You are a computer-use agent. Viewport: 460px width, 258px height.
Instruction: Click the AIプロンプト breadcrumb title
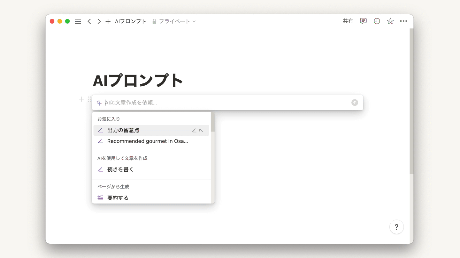click(x=131, y=21)
